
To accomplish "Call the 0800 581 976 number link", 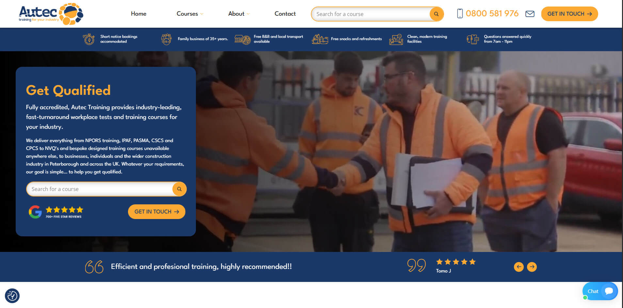I will coord(492,14).
